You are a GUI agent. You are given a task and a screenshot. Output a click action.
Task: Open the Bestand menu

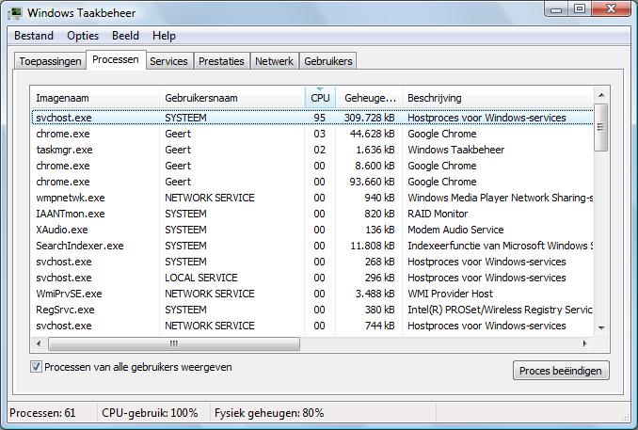(34, 36)
